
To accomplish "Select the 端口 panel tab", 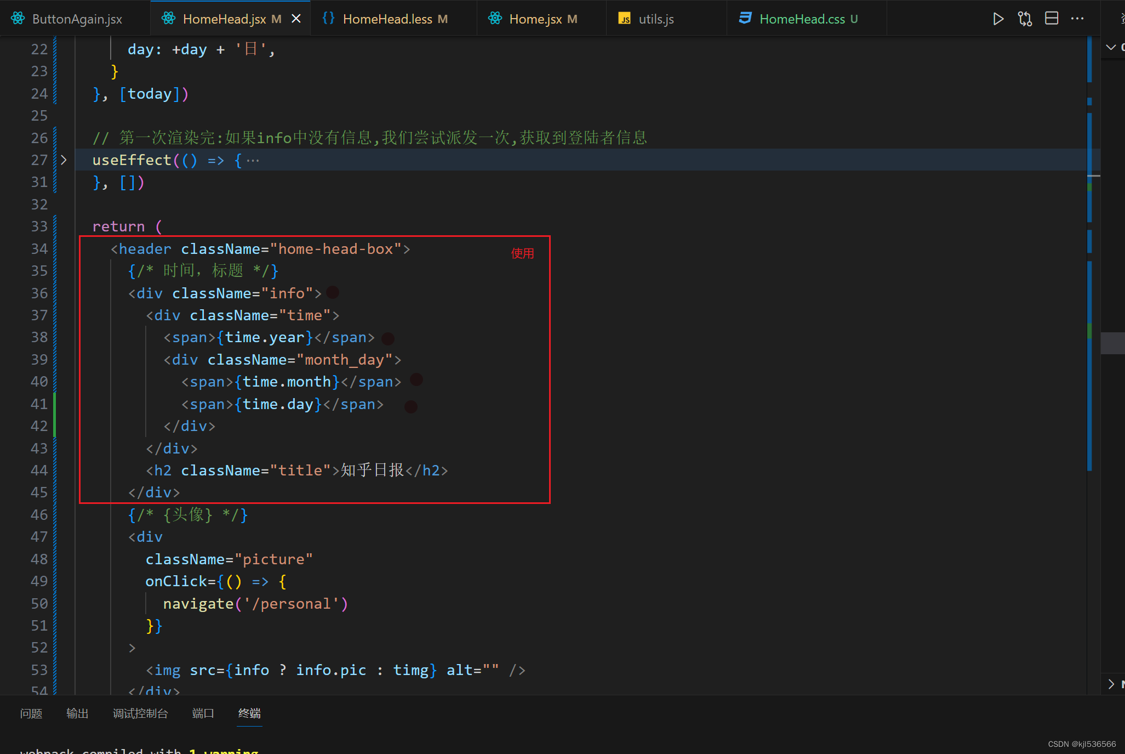I will coord(203,713).
